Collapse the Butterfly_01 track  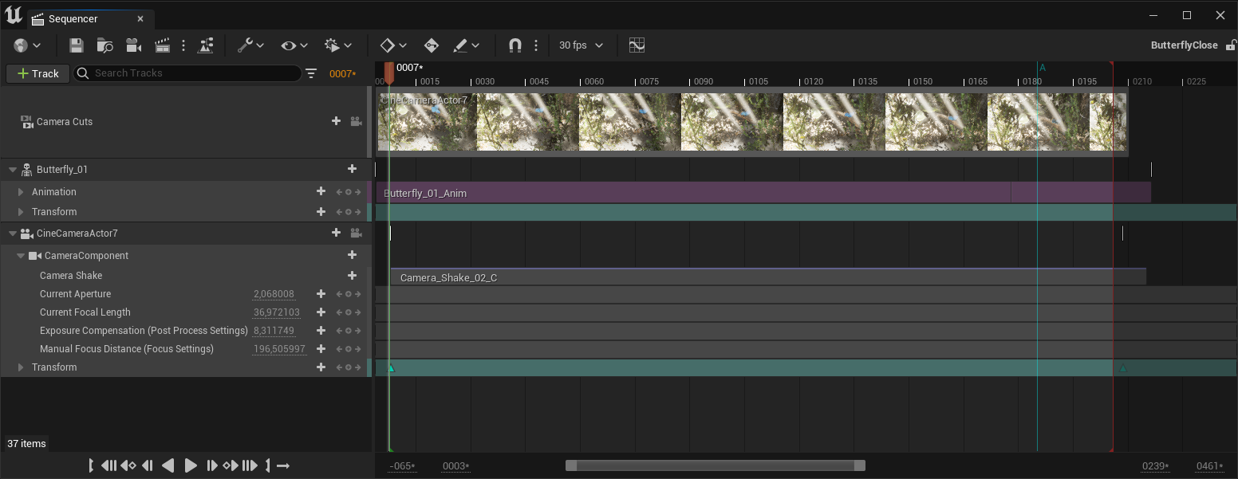[x=13, y=170]
